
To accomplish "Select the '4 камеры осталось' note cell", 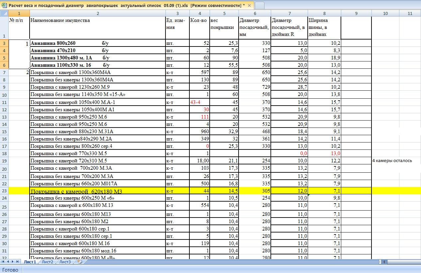I will pyautogui.click(x=392, y=161).
